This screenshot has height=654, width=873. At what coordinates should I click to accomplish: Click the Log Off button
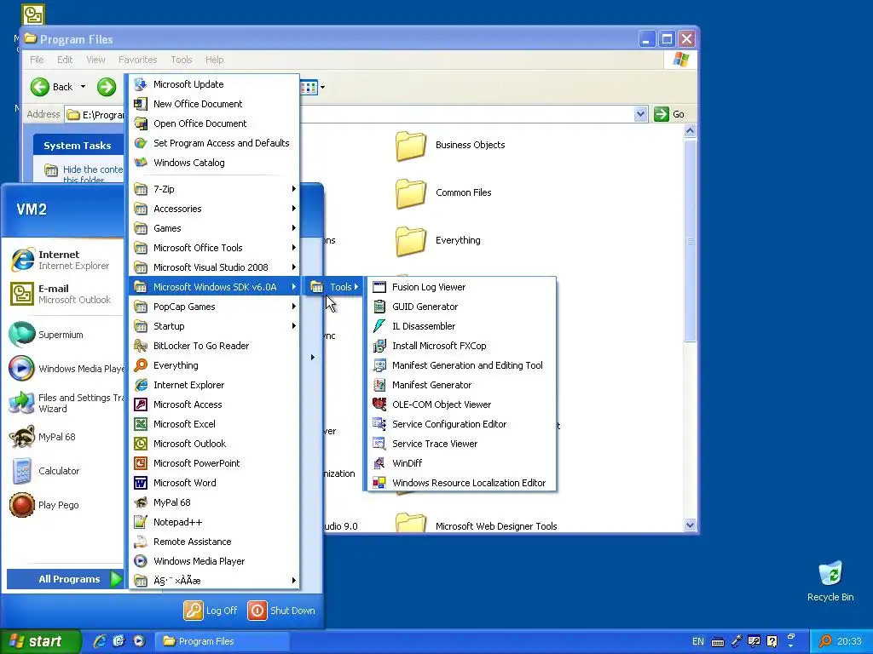coord(211,611)
